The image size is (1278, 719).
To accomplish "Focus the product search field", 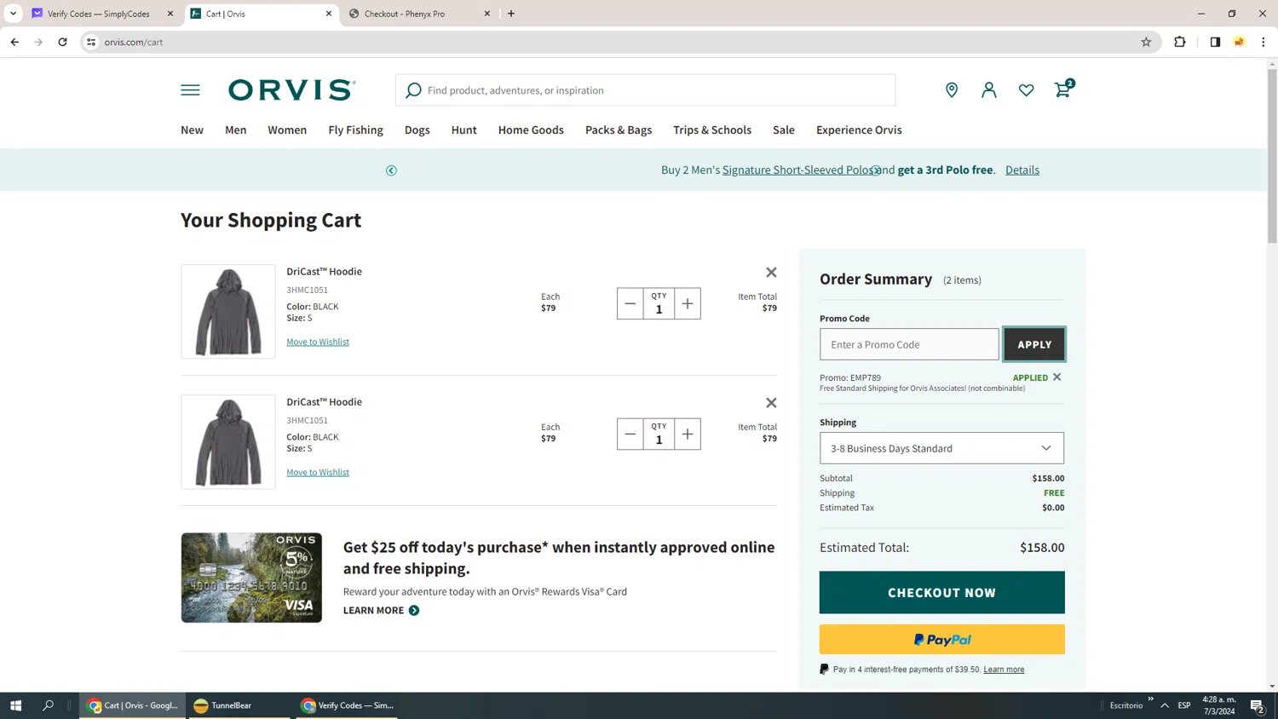I will (x=645, y=90).
